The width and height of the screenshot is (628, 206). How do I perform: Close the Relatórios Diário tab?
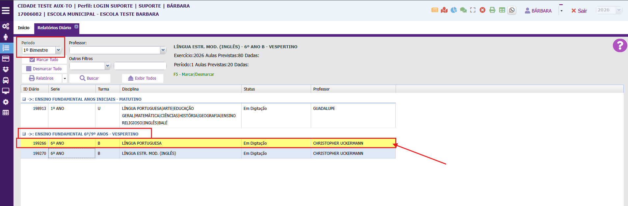(76, 27)
